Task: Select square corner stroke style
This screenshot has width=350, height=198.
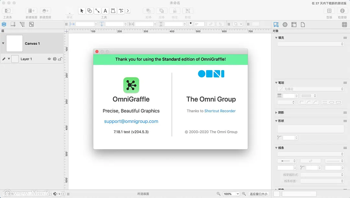Action: pos(302,102)
